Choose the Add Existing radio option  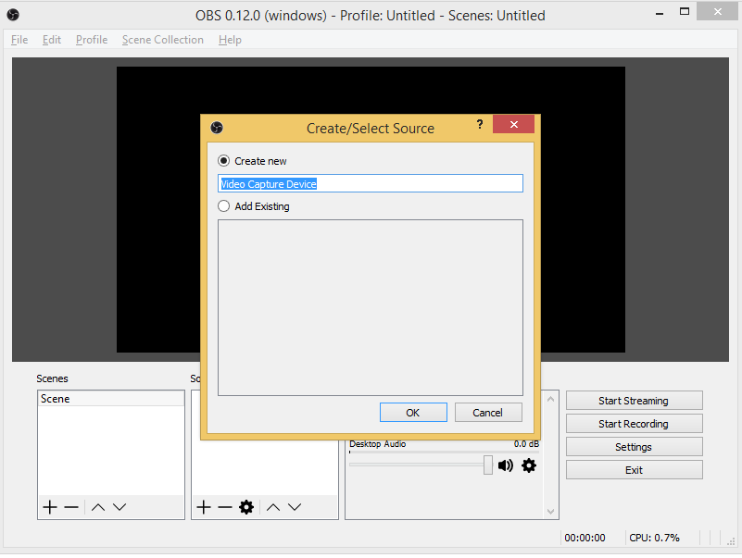(x=224, y=206)
